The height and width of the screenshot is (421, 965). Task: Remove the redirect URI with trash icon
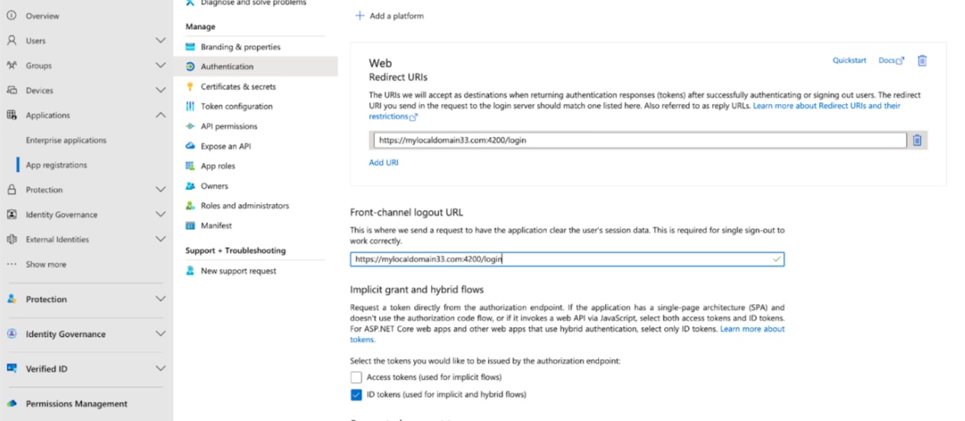coord(917,141)
